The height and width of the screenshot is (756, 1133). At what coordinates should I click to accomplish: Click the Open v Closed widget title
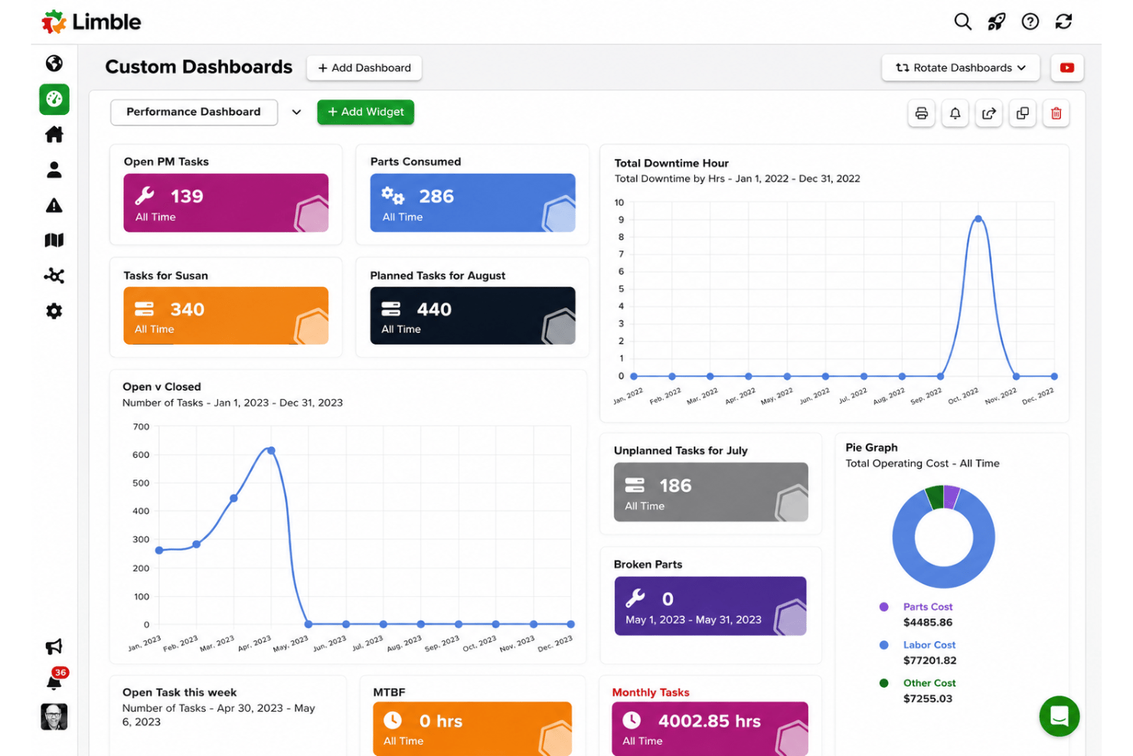162,387
